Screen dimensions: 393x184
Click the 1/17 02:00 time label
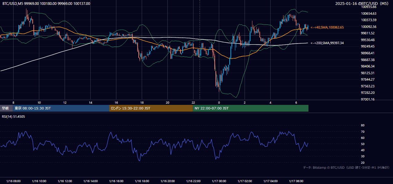pyautogui.click(x=245, y=181)
